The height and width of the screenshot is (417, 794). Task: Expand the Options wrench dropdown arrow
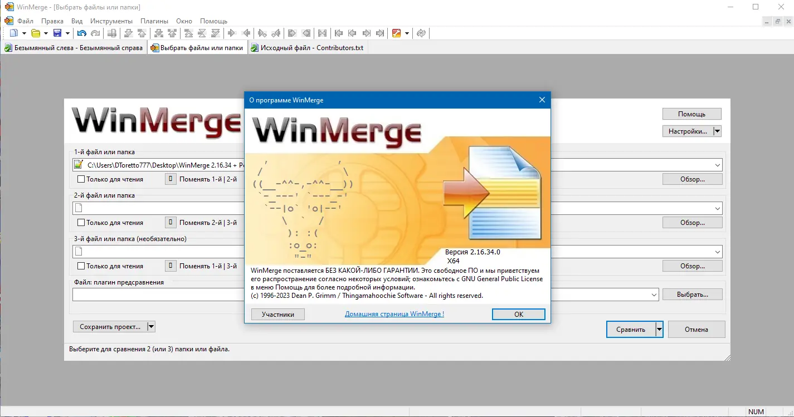click(x=407, y=33)
